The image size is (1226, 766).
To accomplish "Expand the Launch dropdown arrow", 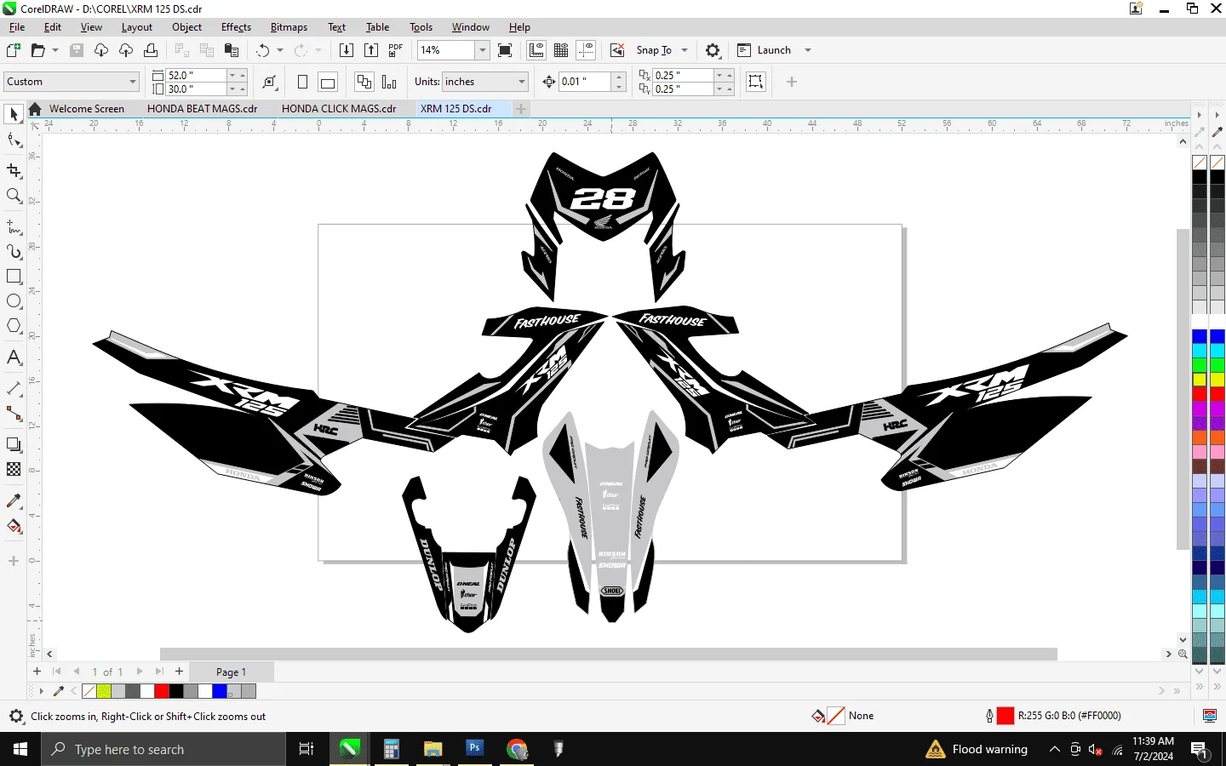I will pyautogui.click(x=808, y=50).
